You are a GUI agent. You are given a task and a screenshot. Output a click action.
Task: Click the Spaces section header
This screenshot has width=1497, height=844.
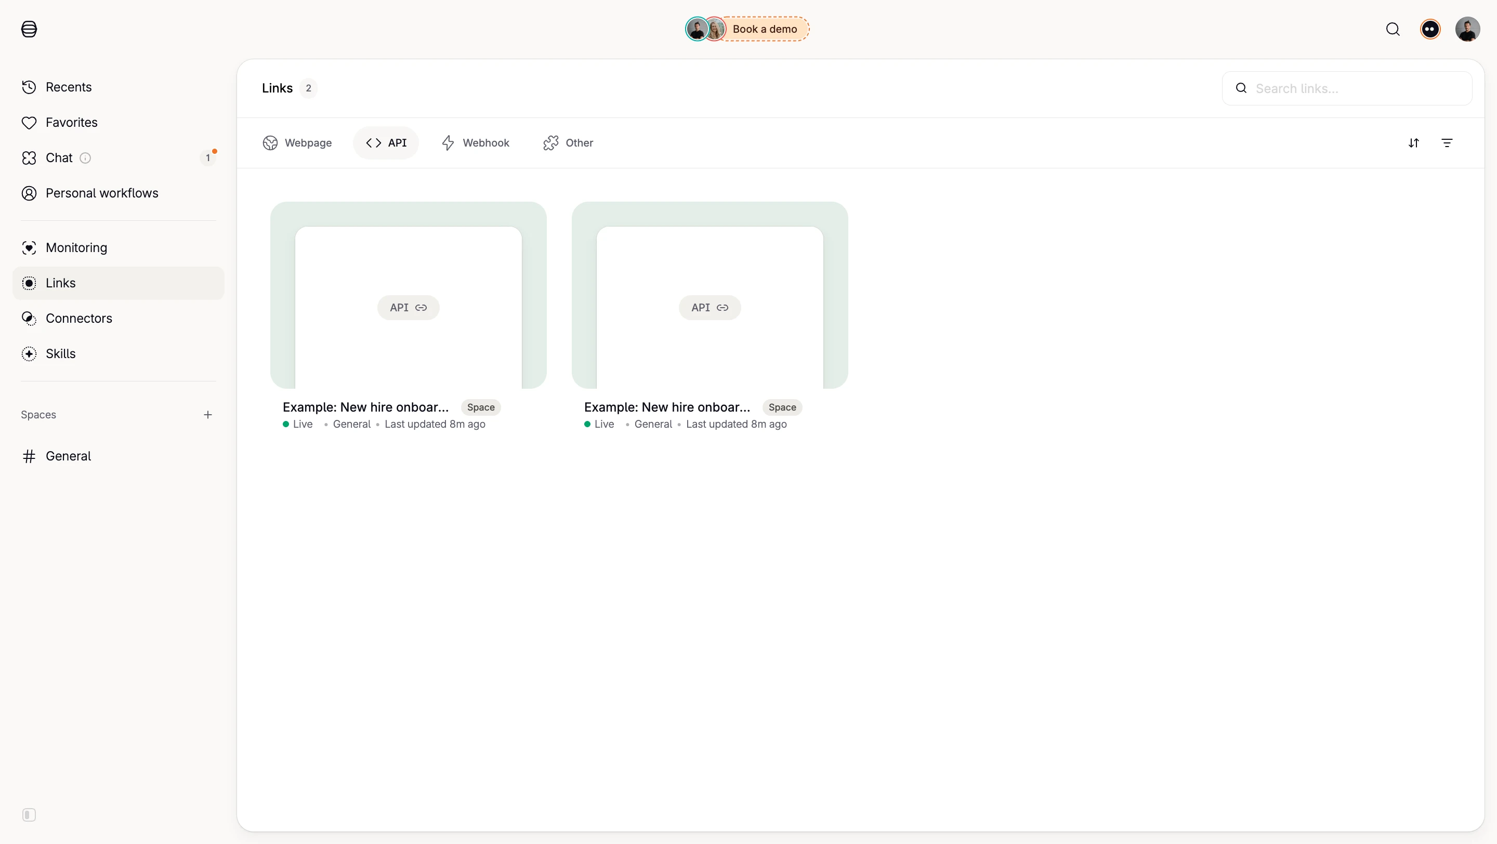pos(38,415)
